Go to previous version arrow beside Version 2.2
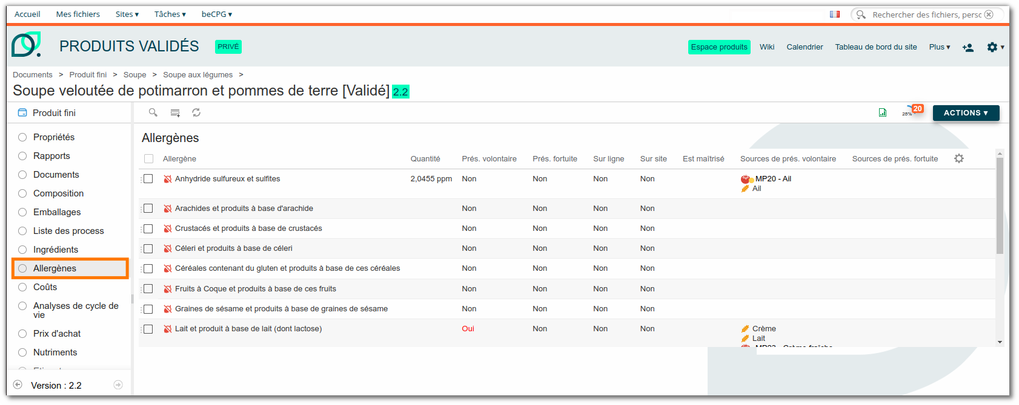 click(x=18, y=385)
